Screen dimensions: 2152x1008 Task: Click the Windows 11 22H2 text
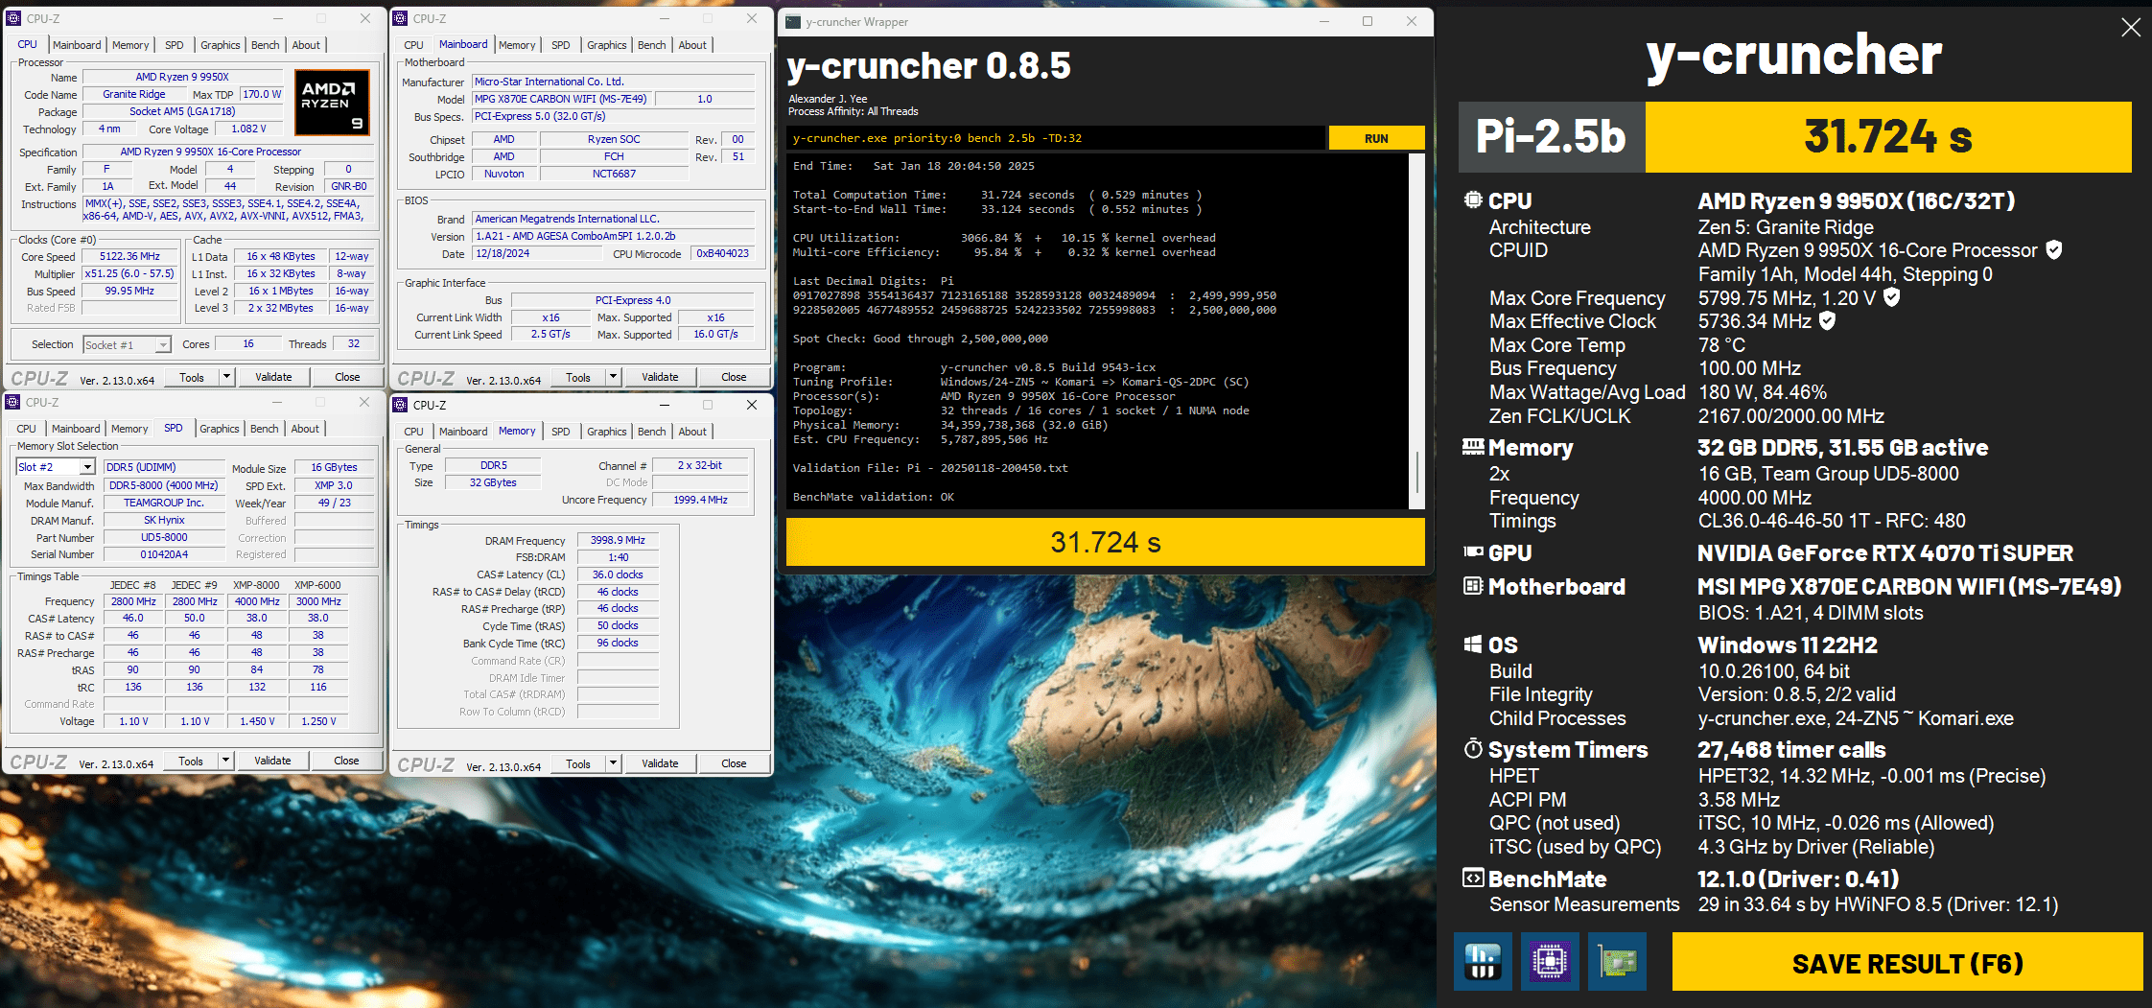[x=1788, y=645]
